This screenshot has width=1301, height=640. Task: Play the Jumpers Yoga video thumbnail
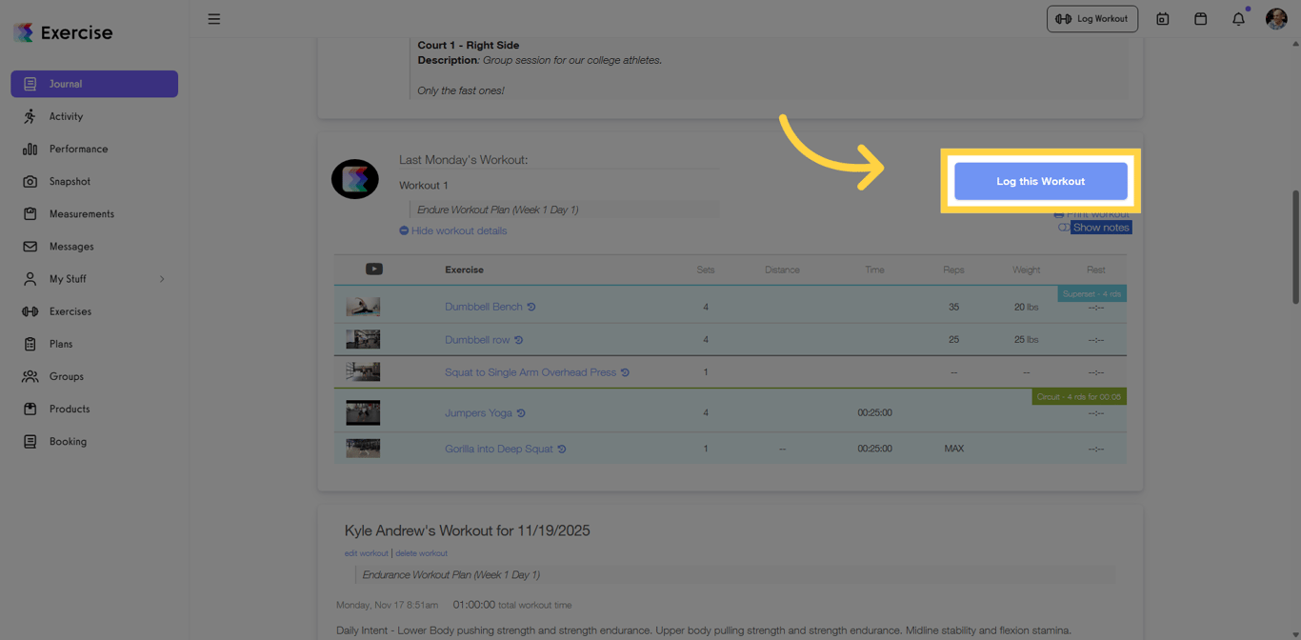pyautogui.click(x=363, y=412)
